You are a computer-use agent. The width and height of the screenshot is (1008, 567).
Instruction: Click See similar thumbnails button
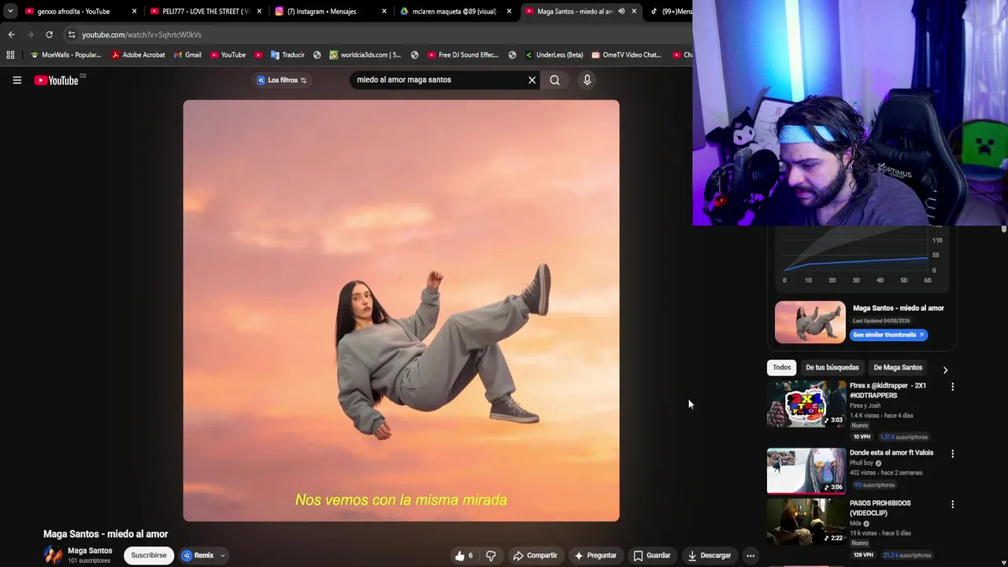[x=888, y=335]
